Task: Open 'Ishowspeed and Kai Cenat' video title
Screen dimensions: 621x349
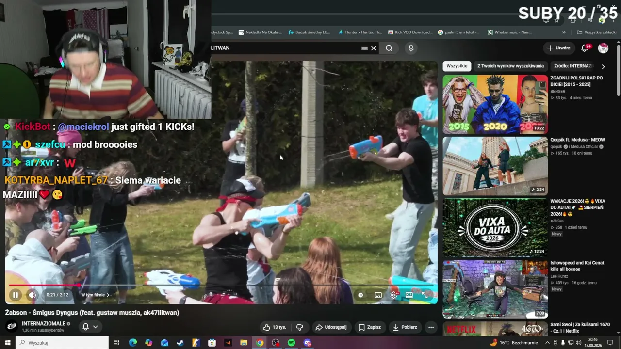Action: (577, 266)
